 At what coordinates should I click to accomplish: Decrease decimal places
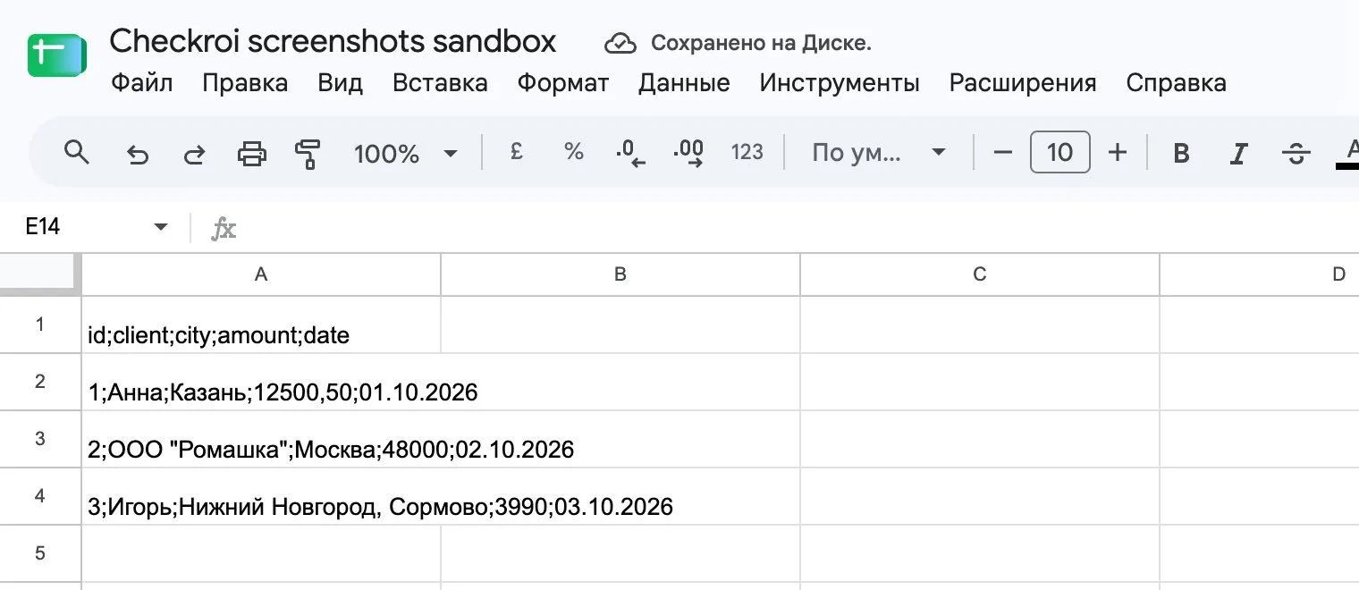630,153
